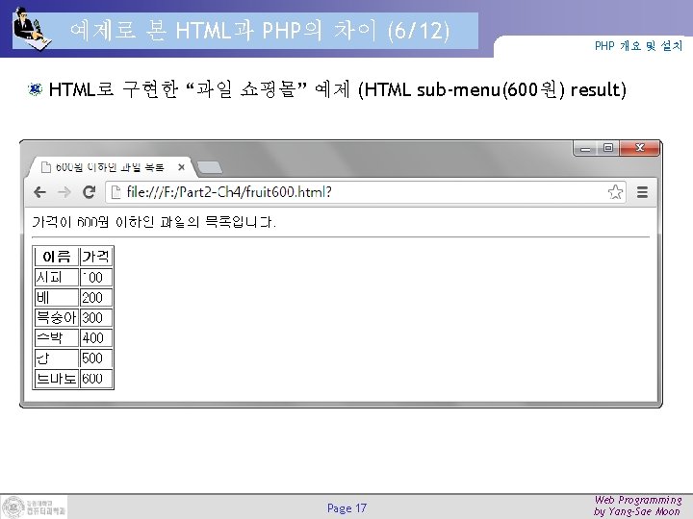Screen dimensions: 693x519
Task: Click the 500 price cell
Action: point(96,358)
